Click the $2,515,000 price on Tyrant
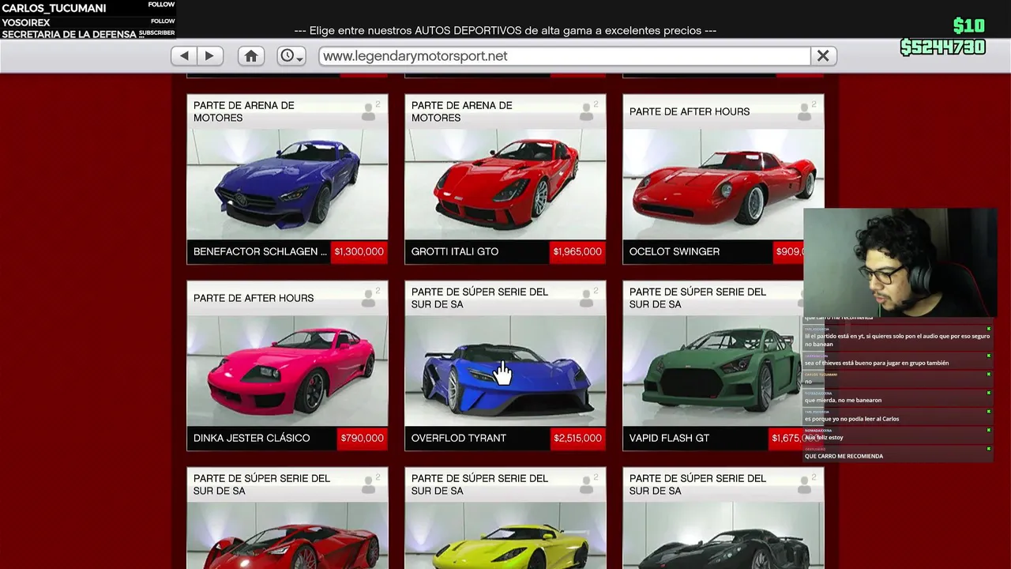 577,439
